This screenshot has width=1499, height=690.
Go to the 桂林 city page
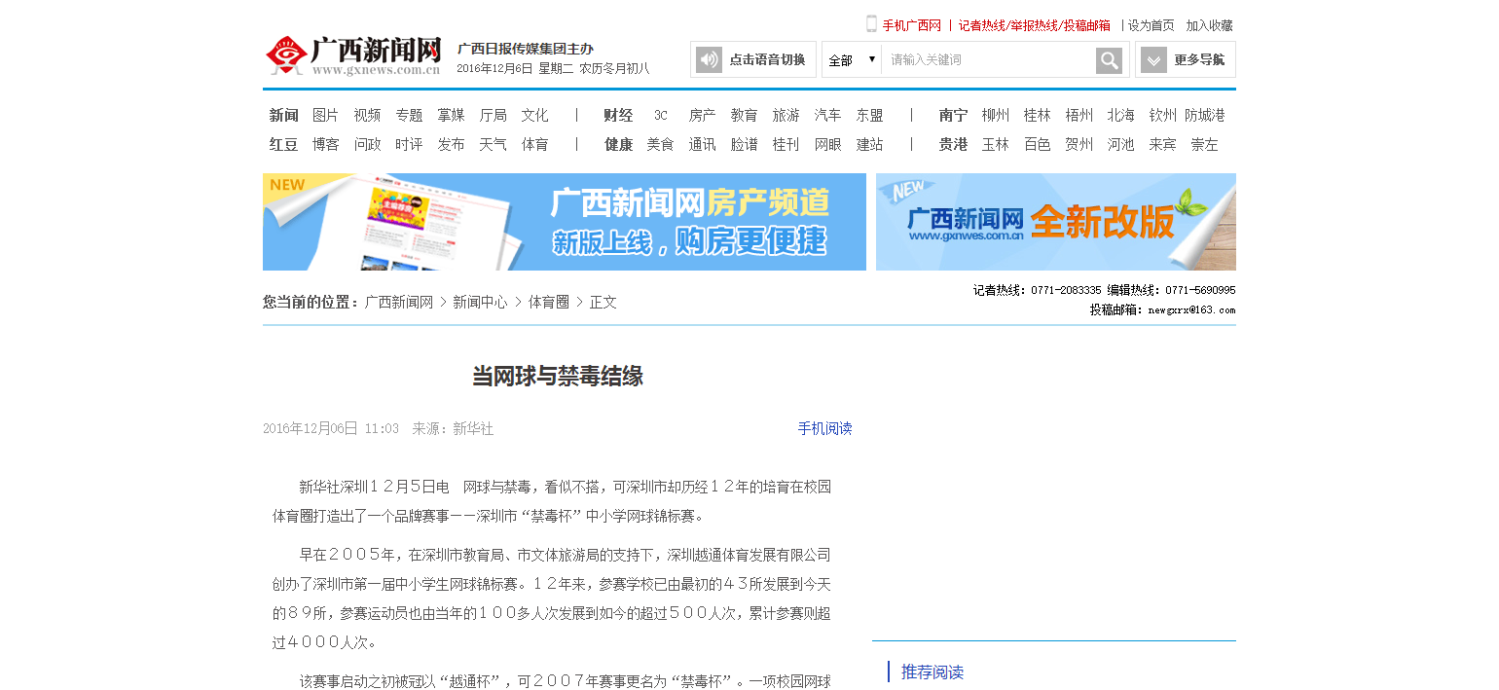1038,115
